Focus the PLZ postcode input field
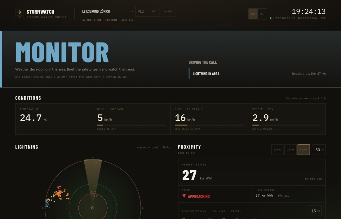The width and height of the screenshot is (341, 219). [x=142, y=11]
